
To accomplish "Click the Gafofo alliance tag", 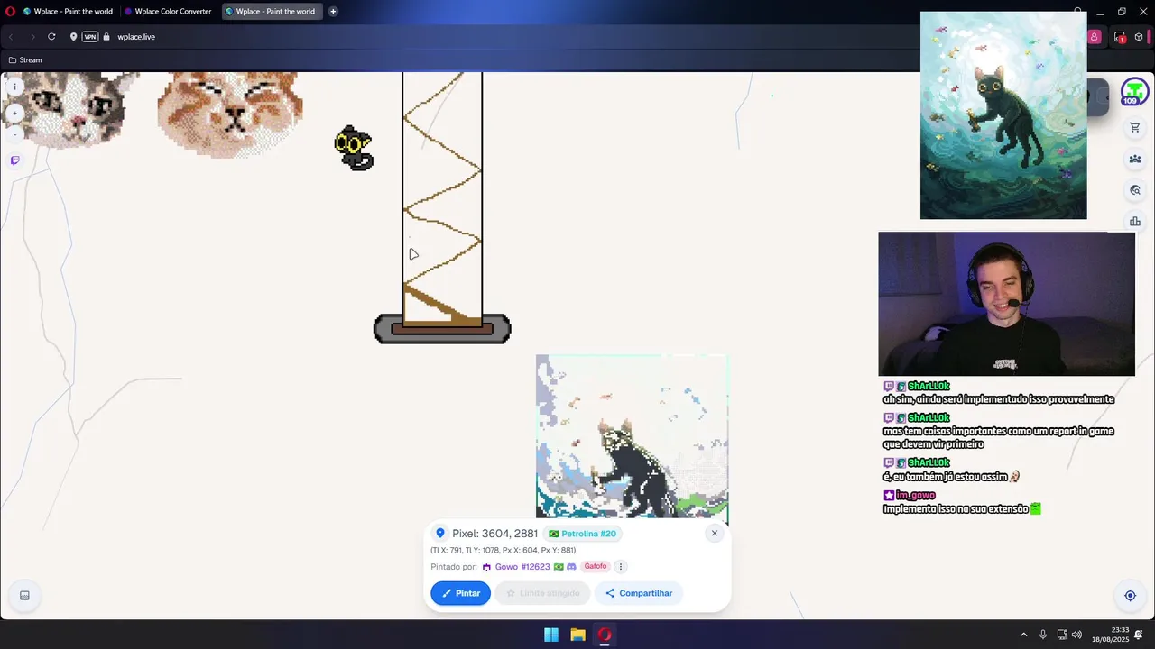I will click(596, 566).
